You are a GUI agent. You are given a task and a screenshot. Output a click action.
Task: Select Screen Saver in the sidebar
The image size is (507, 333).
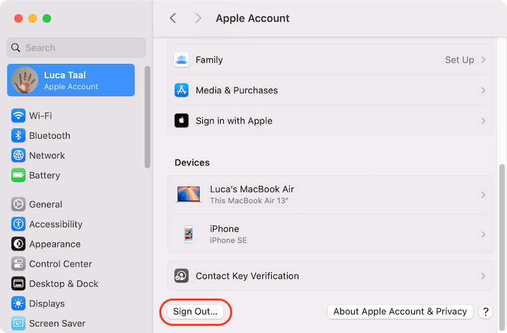point(57,324)
